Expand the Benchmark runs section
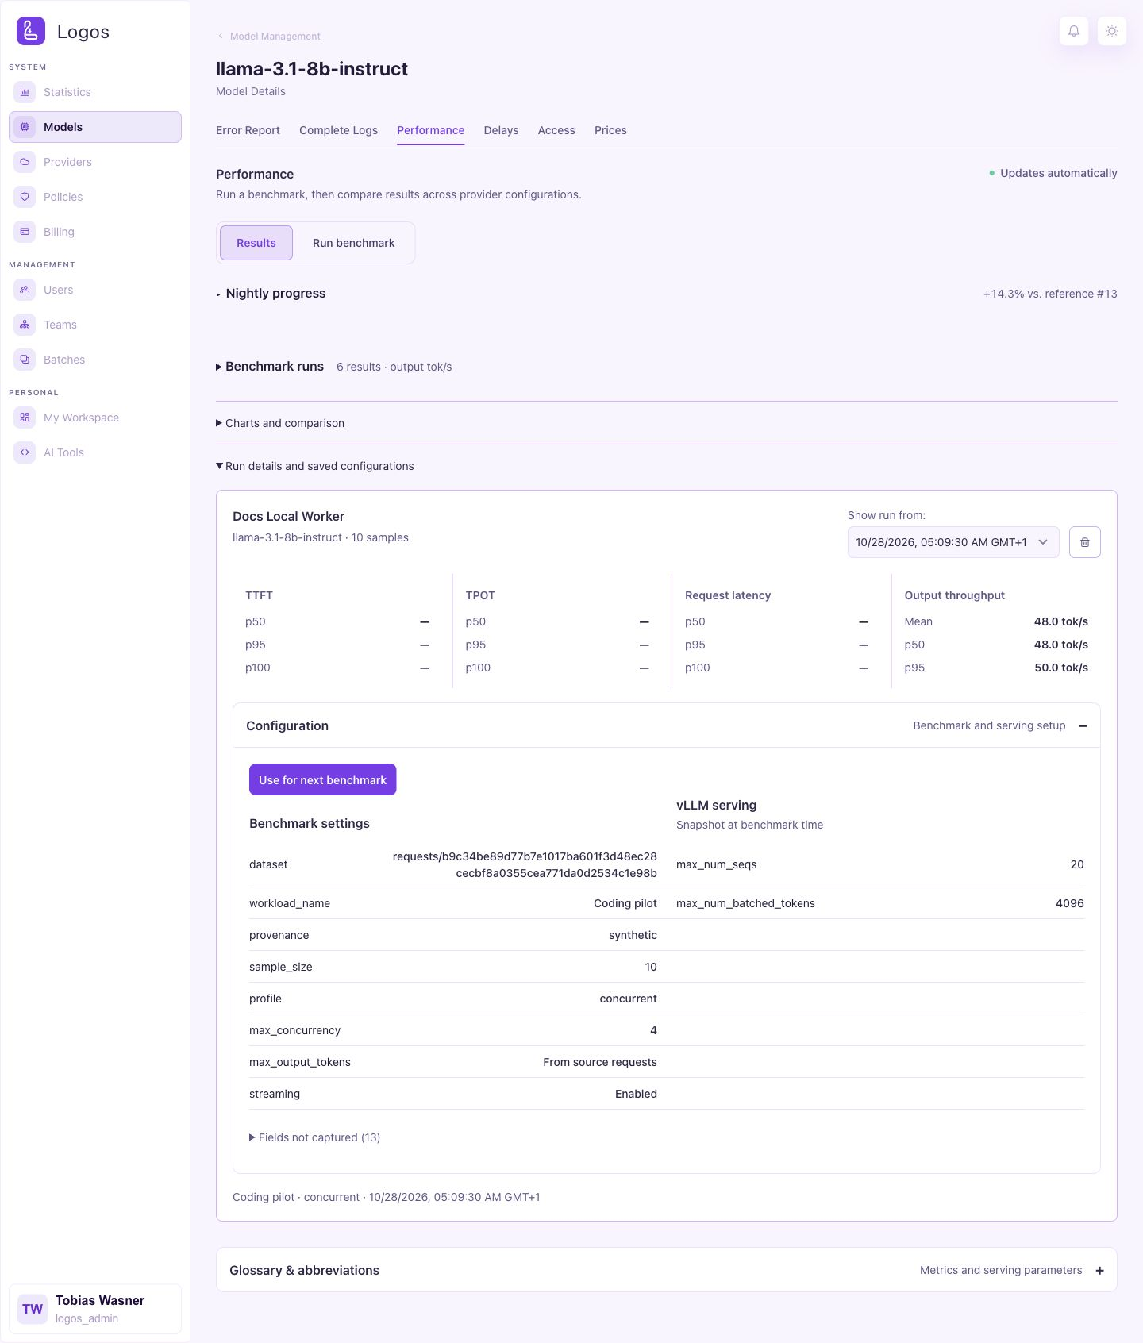 [x=270, y=367]
